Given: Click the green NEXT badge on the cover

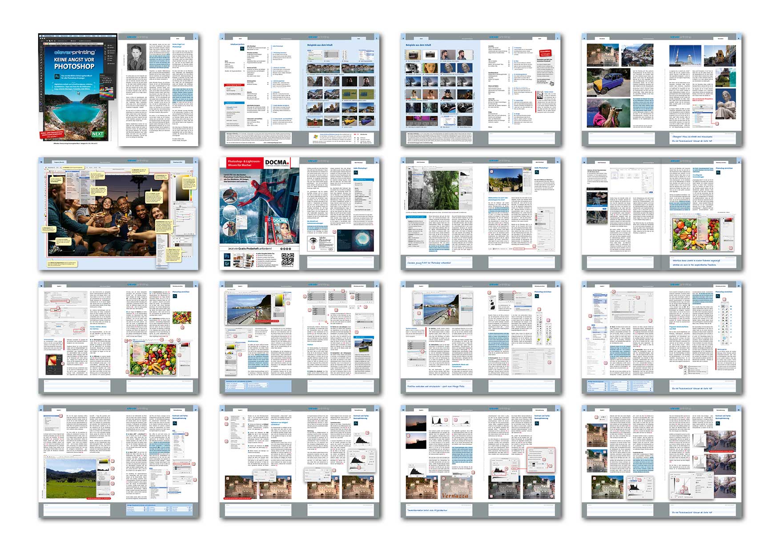Looking at the screenshot, I should click(98, 134).
